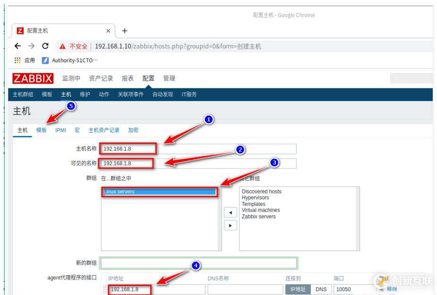The height and width of the screenshot is (295, 437).
Task: Click the agent IP地址 input field
Action: pos(157,289)
